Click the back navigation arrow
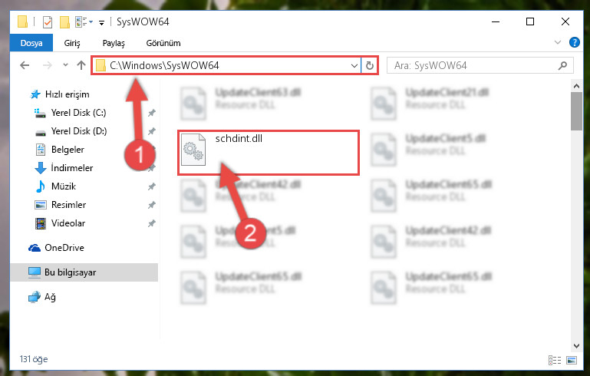Image resolution: width=590 pixels, height=376 pixels. coord(25,65)
